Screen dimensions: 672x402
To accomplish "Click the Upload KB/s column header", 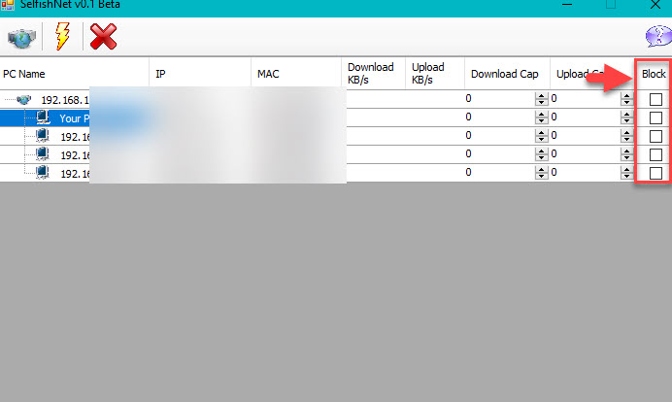I will click(x=435, y=74).
